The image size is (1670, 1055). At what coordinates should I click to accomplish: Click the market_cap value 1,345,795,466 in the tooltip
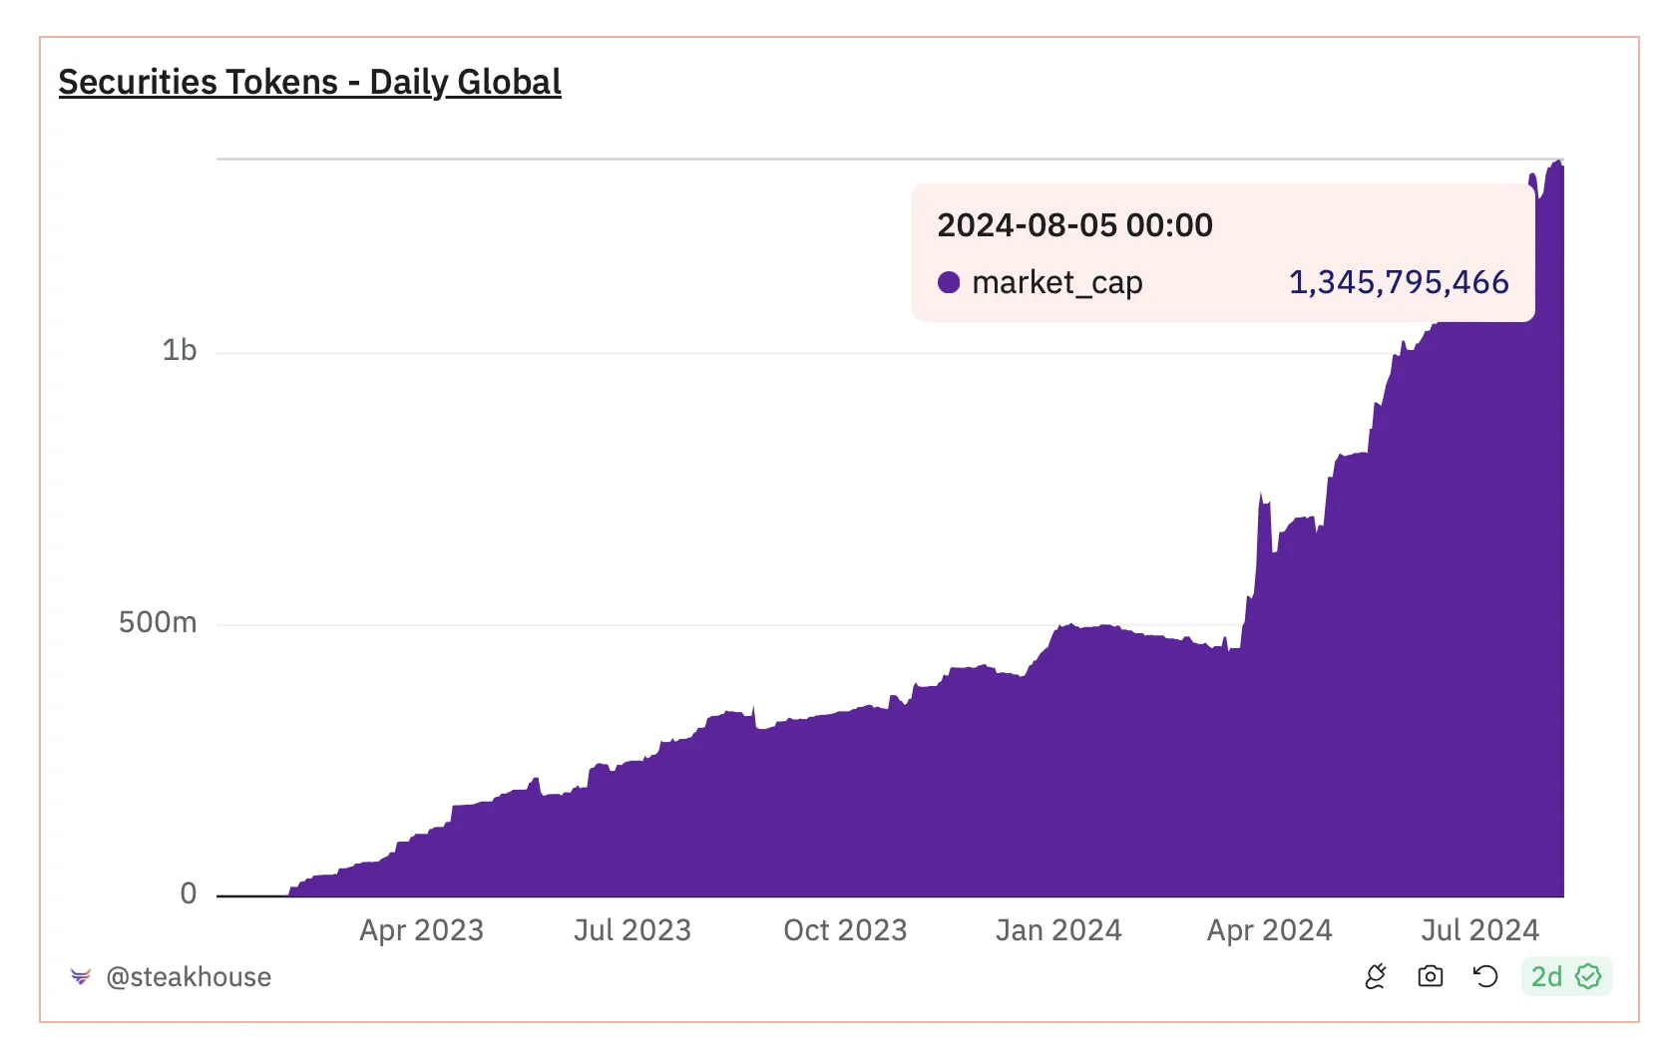(x=1399, y=282)
